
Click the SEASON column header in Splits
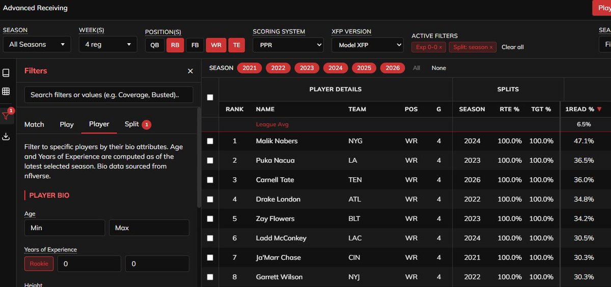pos(472,109)
